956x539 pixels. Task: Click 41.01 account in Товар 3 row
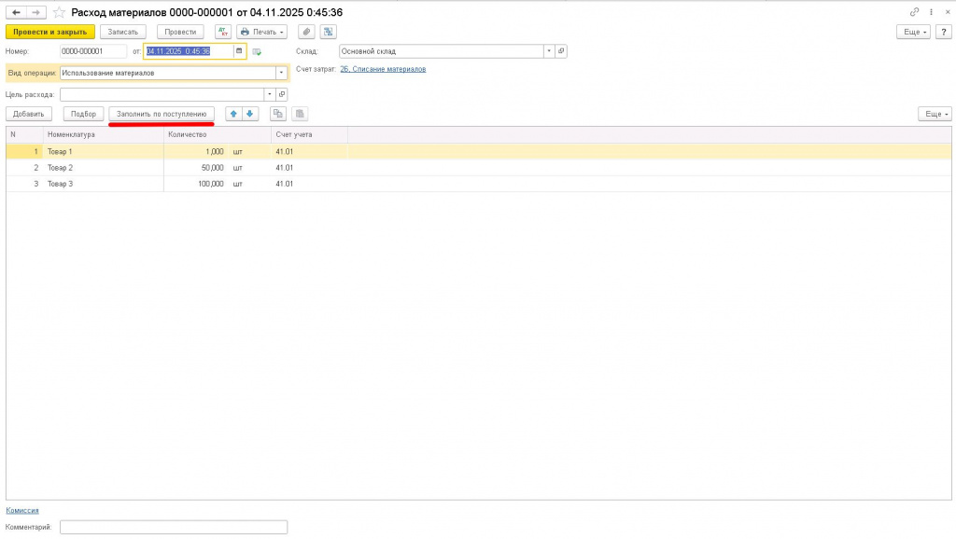coord(309,184)
